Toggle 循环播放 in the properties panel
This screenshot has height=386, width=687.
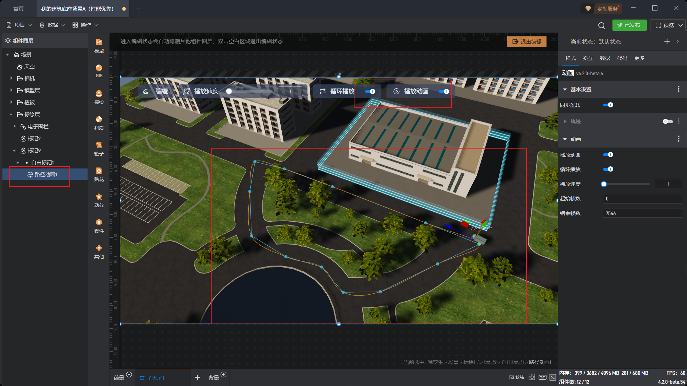[x=608, y=169]
